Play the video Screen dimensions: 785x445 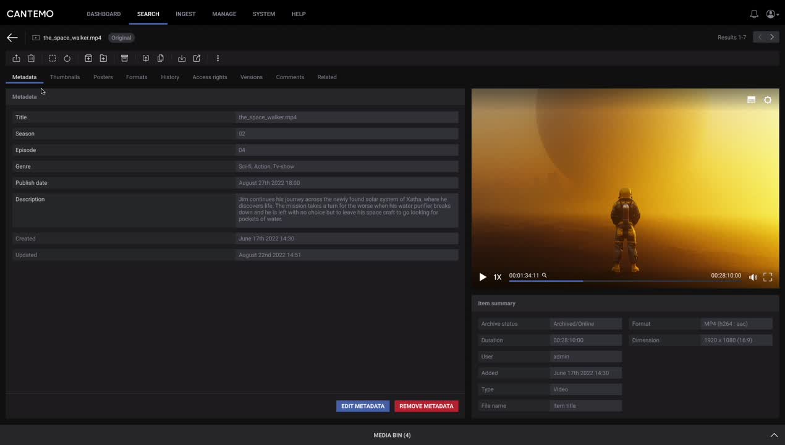(x=483, y=277)
